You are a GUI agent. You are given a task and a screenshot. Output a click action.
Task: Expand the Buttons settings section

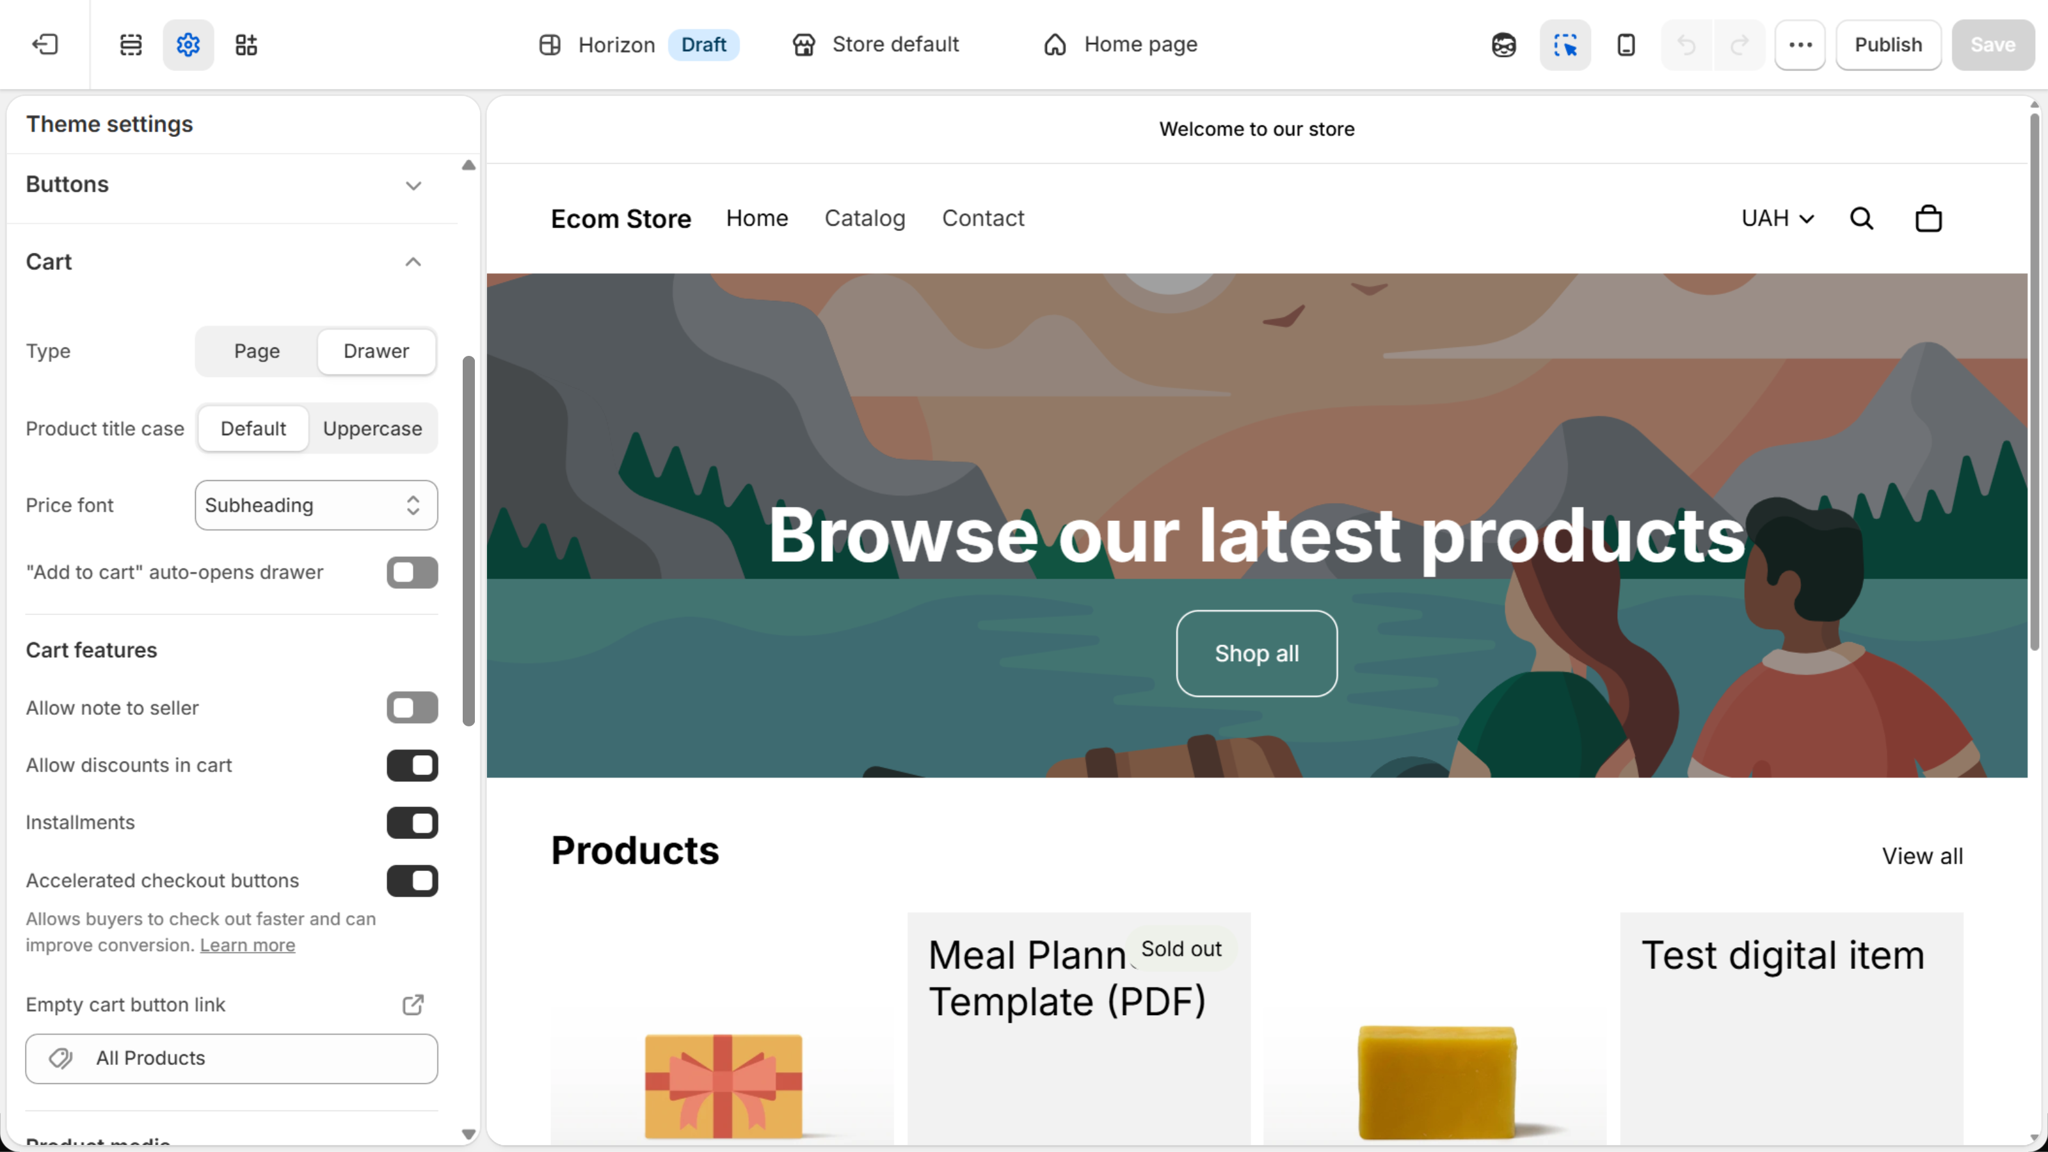(x=232, y=184)
